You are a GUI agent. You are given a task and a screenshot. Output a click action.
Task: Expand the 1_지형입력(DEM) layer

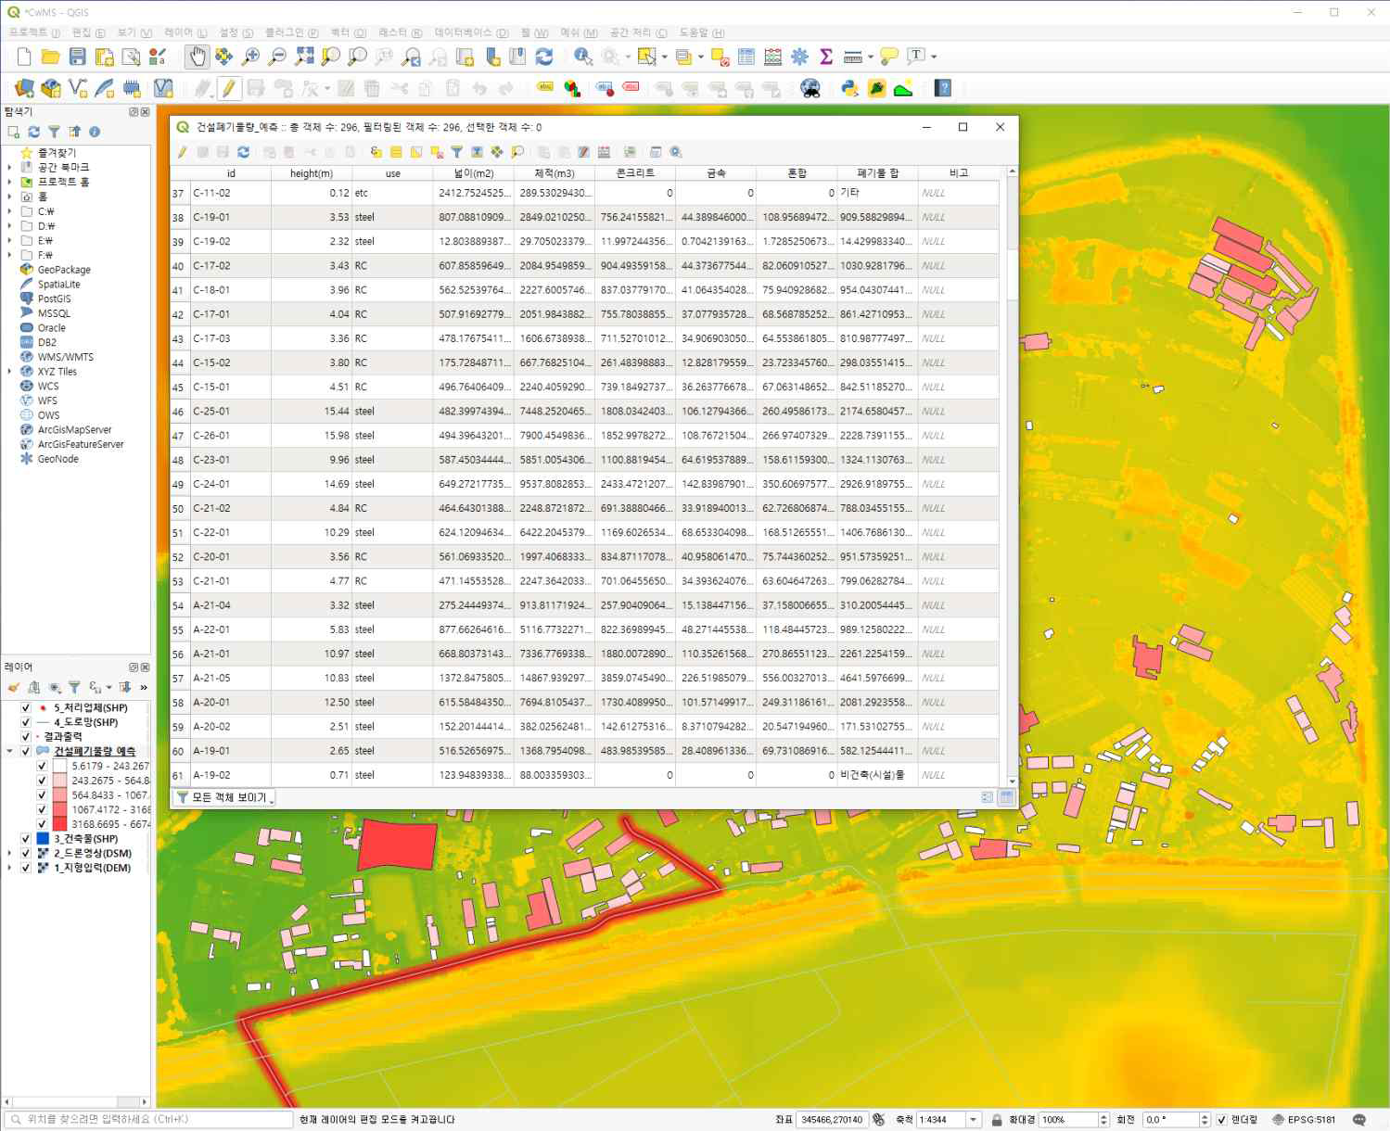coord(10,868)
